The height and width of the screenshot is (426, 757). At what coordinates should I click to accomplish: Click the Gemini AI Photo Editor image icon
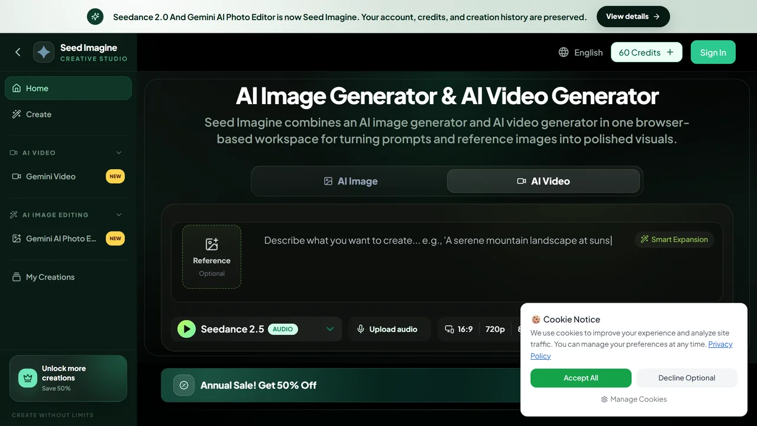pos(17,238)
